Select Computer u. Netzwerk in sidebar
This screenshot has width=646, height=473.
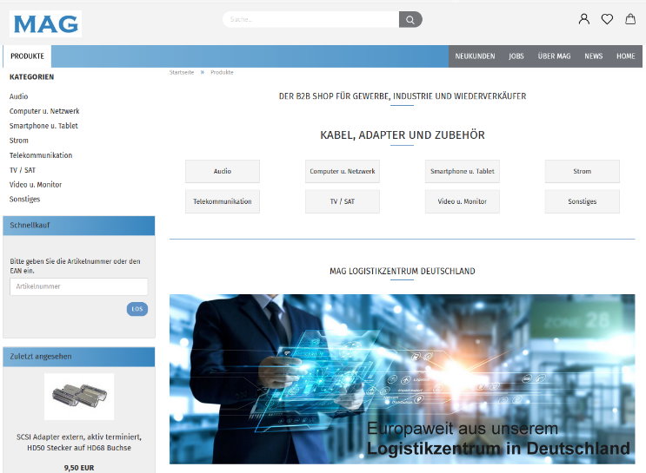44,111
